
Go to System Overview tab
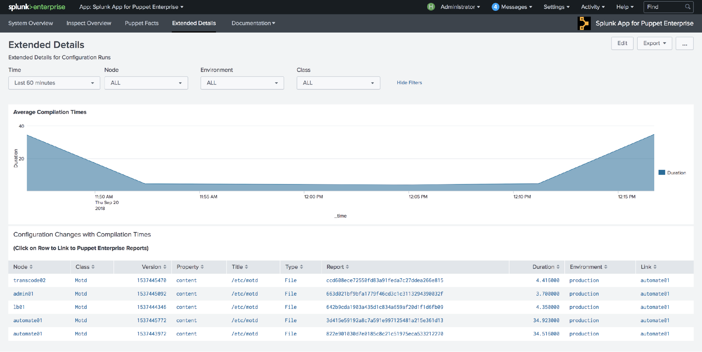click(x=31, y=23)
